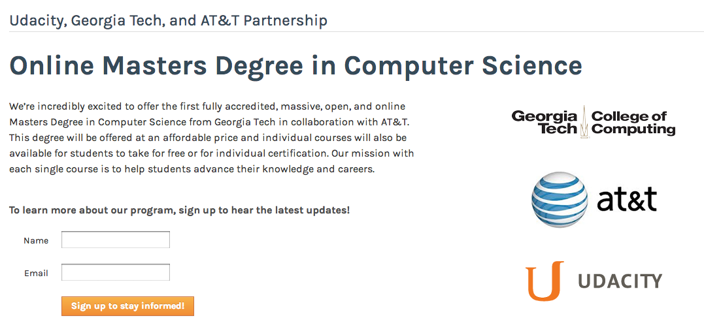This screenshot has width=704, height=331.
Task: Click the 'Georgia Tech' logo text
Action: 545,122
